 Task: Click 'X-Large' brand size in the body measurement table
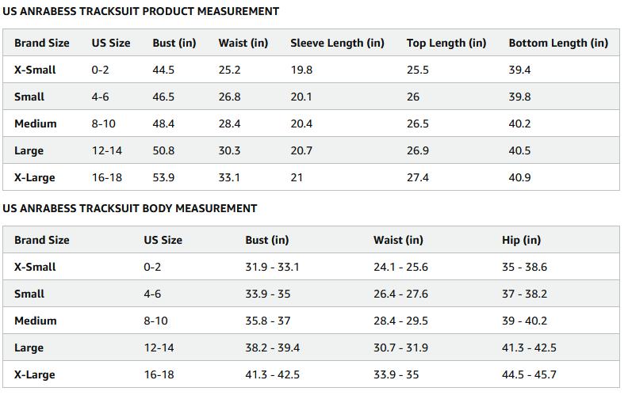click(35, 374)
